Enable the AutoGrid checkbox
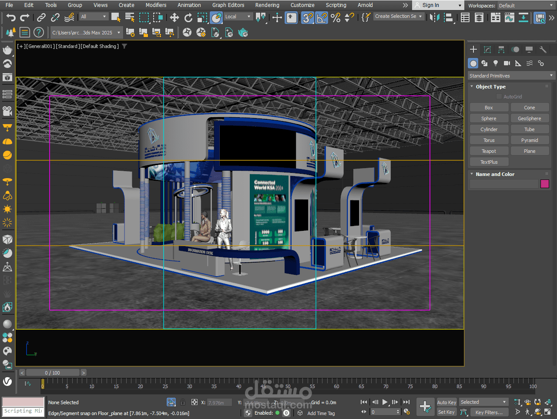The image size is (557, 419). tap(499, 97)
